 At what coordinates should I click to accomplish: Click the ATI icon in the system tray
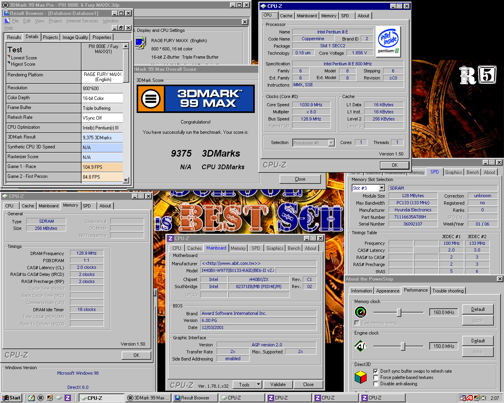click(470, 398)
